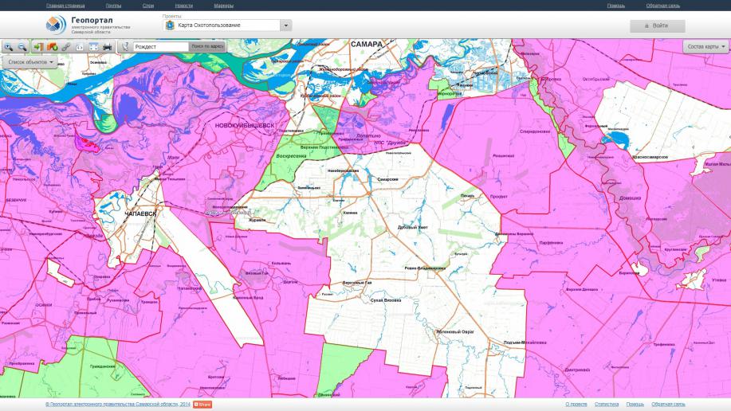
Task: Open the Проекты dropdown arrow
Action: [x=285, y=25]
